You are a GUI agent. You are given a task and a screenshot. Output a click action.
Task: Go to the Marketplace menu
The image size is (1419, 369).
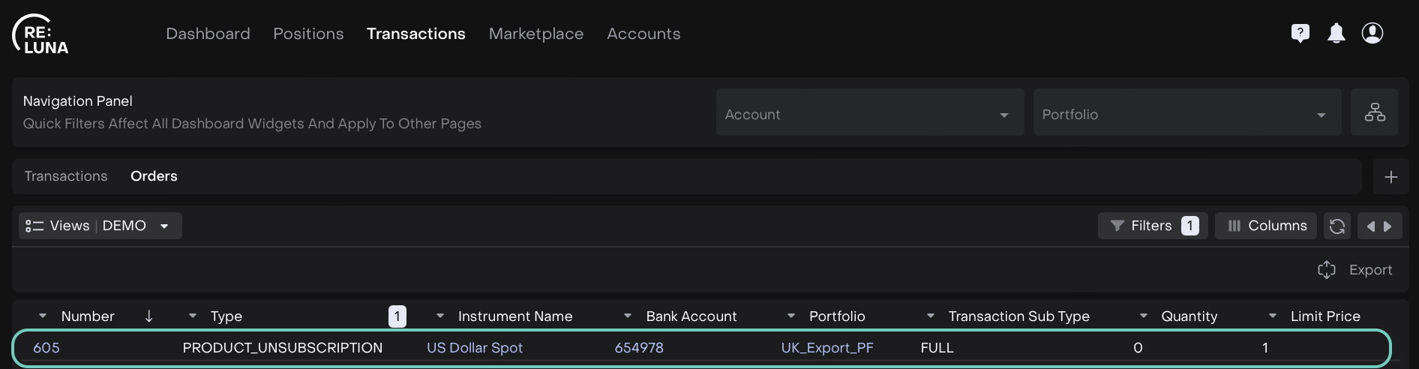point(535,34)
